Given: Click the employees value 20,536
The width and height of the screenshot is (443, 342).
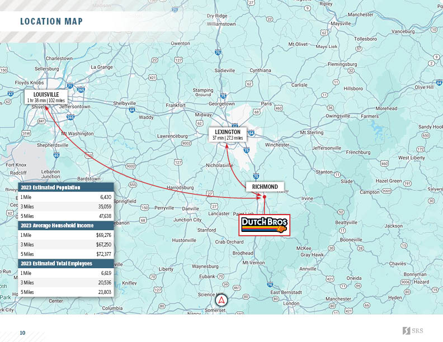Looking at the screenshot, I should click(x=105, y=282).
